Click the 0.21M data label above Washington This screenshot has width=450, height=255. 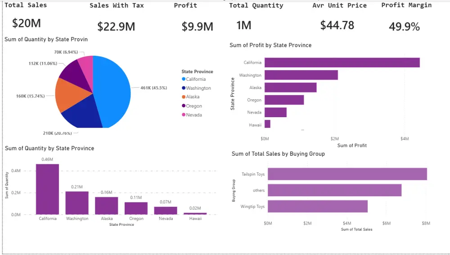coord(77,187)
